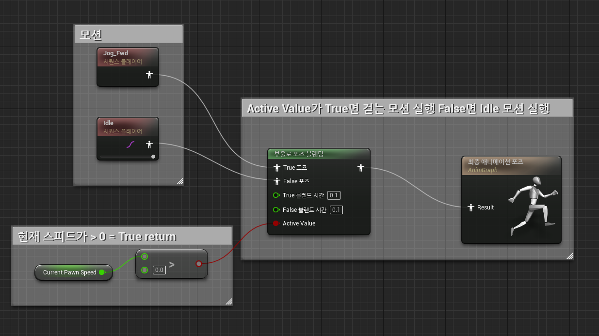
Task: Click the running mannequin icon in 최종 애니메이션 포즈
Action: click(x=533, y=206)
